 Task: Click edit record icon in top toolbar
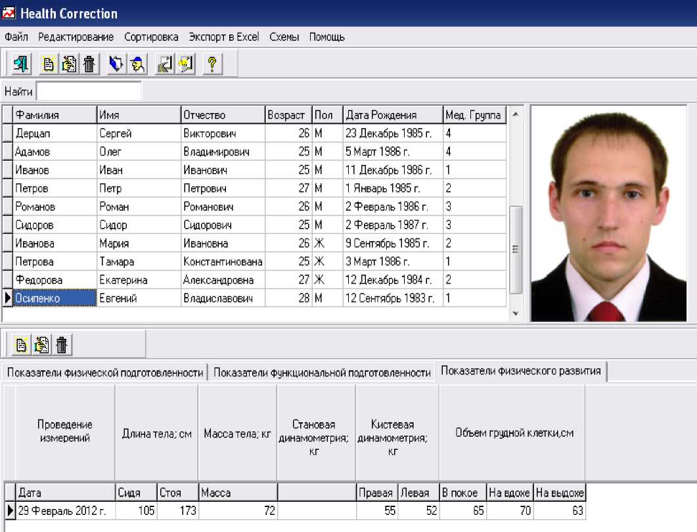pyautogui.click(x=68, y=64)
